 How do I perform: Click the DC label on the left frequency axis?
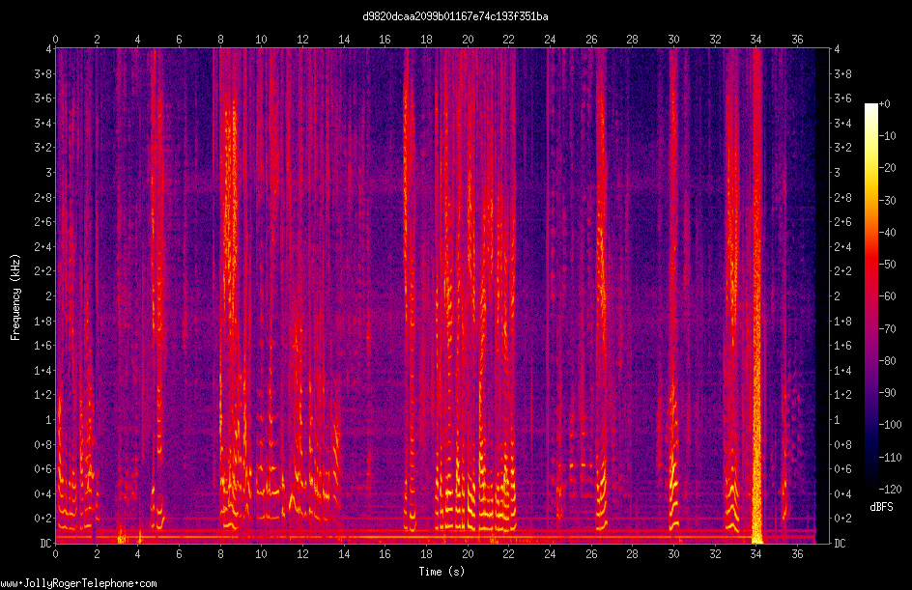coord(45,544)
